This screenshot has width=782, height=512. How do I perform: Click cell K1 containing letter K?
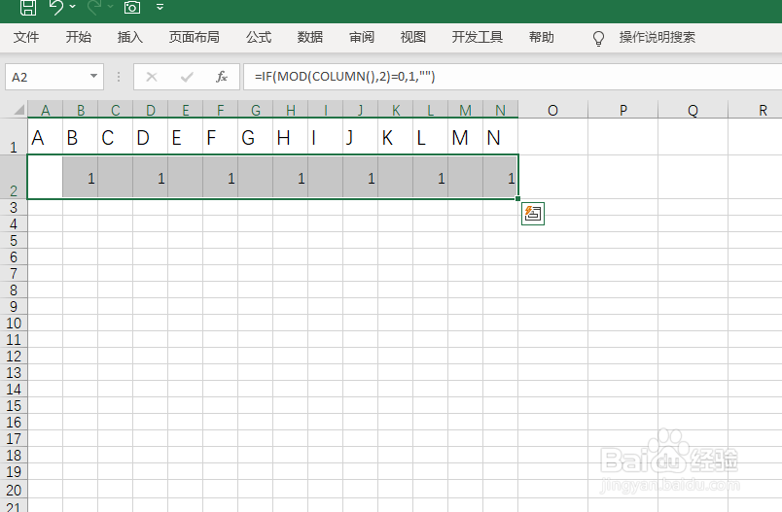coord(396,137)
